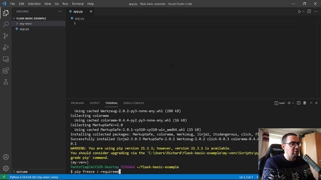The width and height of the screenshot is (321, 180).
Task: Open the Run menu
Action: (65, 3)
